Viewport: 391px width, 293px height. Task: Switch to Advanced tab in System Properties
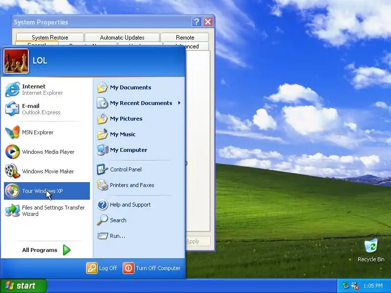coord(192,46)
